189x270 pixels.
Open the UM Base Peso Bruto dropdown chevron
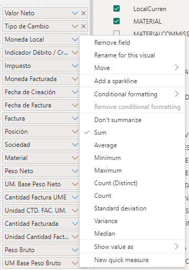click(x=75, y=263)
